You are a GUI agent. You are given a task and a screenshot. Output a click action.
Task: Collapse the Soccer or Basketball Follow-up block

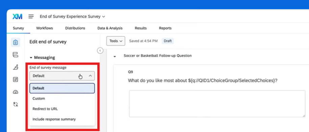click(115, 57)
